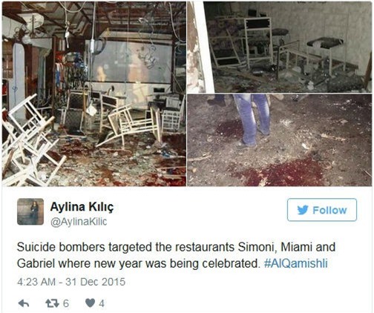Screen dimensions: 374x313
Task: Open the #AlQamishli hashtag link
Action: (296, 263)
